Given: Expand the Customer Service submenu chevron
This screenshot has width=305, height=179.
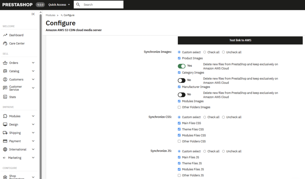Looking at the screenshot, I should click(33, 88).
